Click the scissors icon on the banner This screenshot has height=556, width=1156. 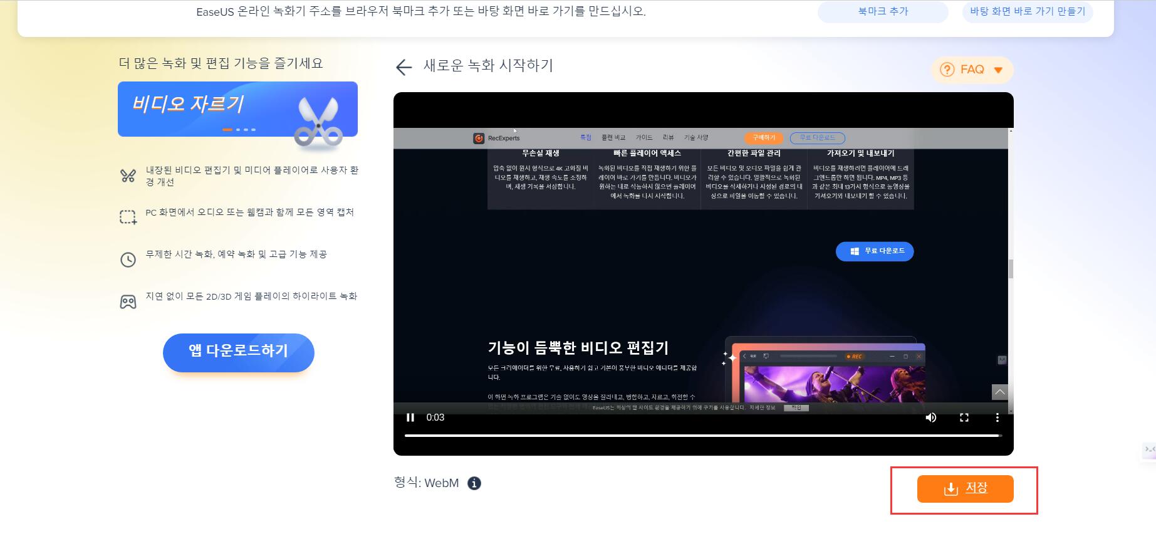point(318,123)
